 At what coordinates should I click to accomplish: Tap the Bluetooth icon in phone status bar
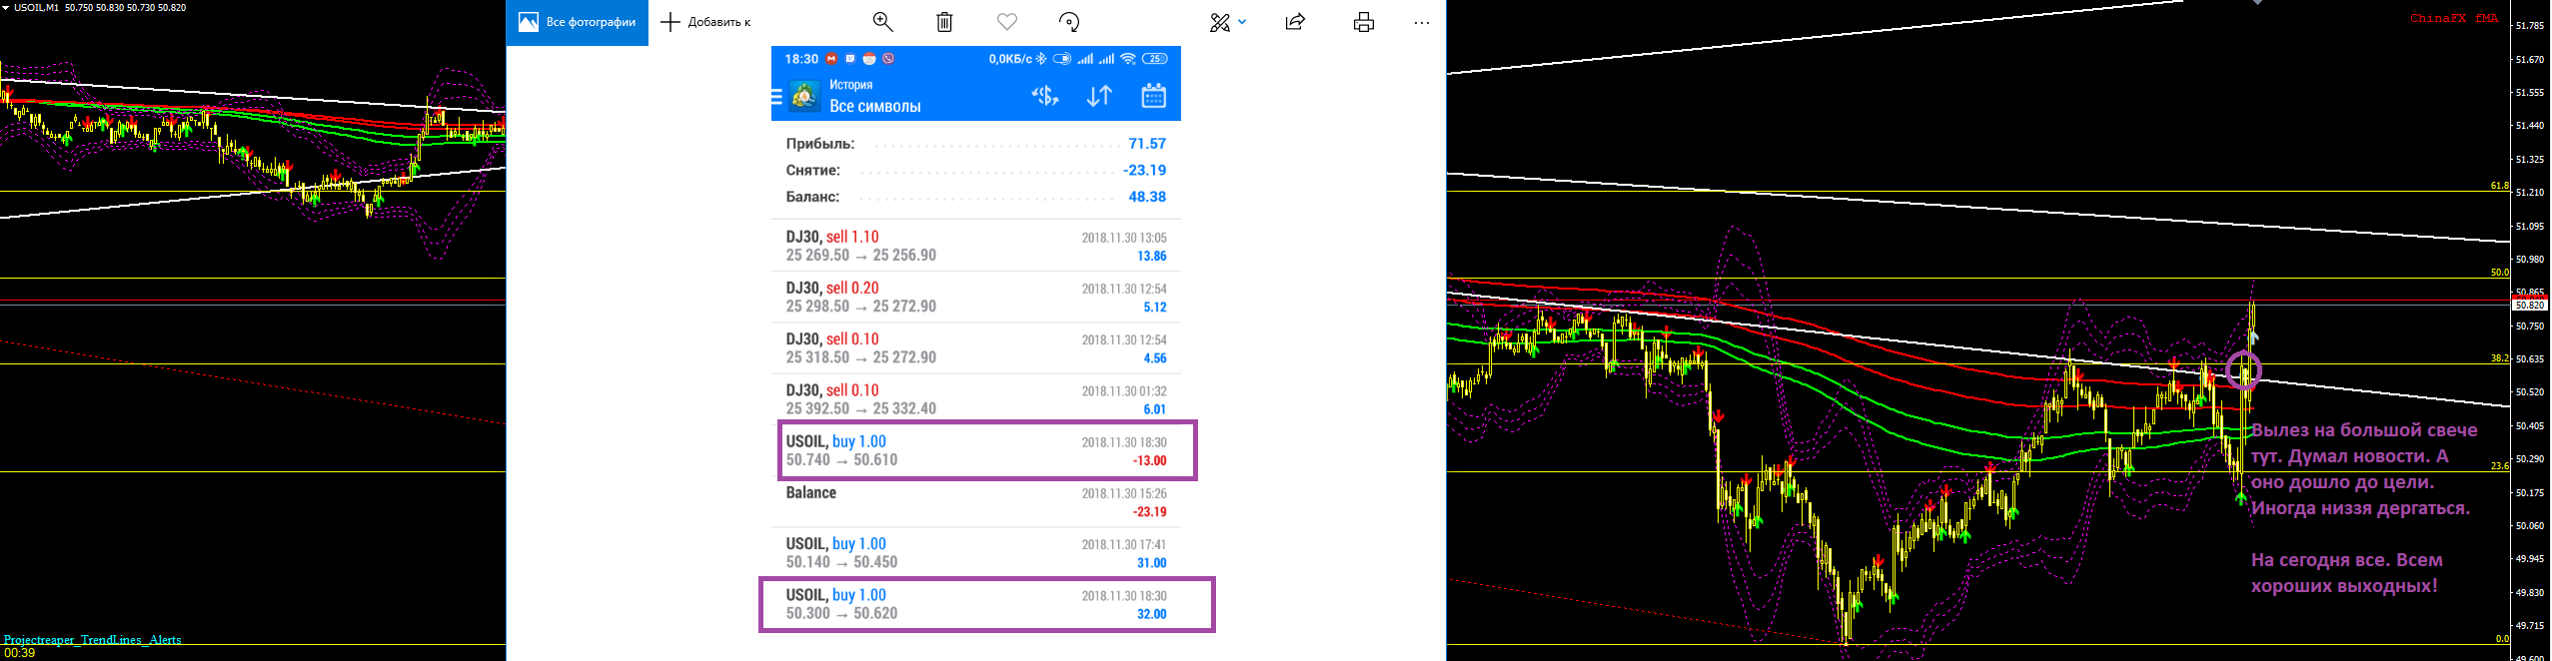coord(1041,59)
